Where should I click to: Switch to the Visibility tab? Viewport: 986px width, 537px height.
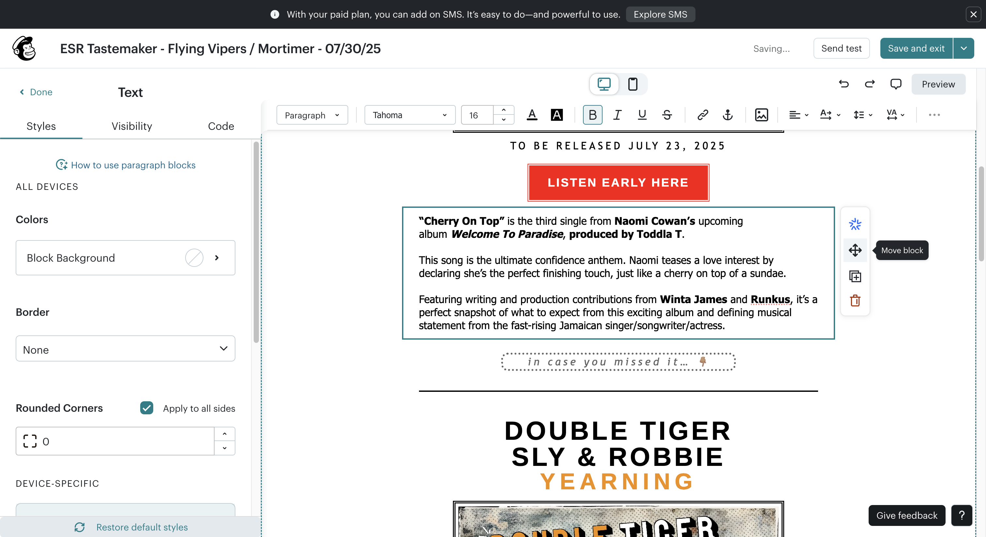pyautogui.click(x=132, y=126)
